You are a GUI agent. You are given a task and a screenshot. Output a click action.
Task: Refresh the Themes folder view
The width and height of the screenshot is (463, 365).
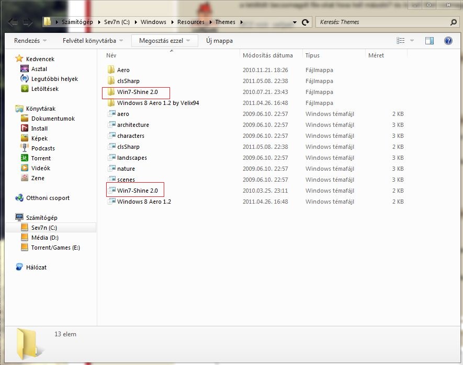(306, 22)
